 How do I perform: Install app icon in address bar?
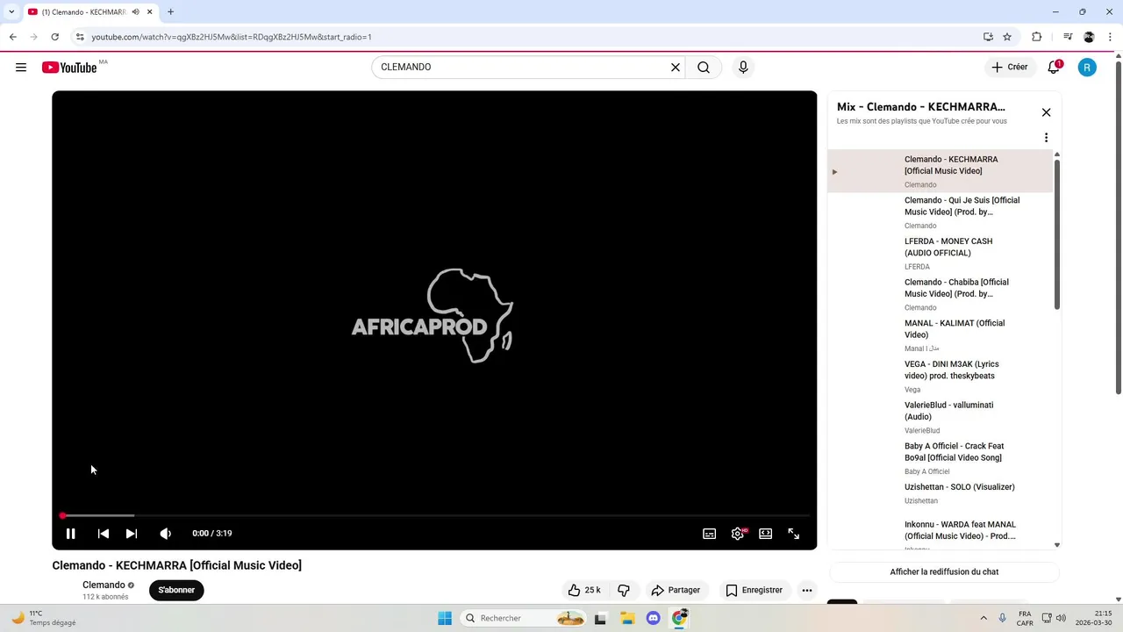pyautogui.click(x=988, y=37)
